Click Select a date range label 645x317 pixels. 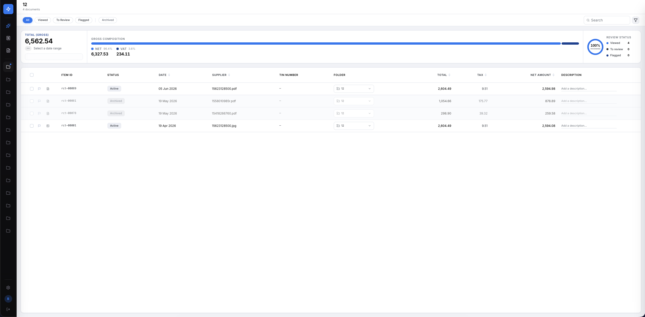point(48,48)
